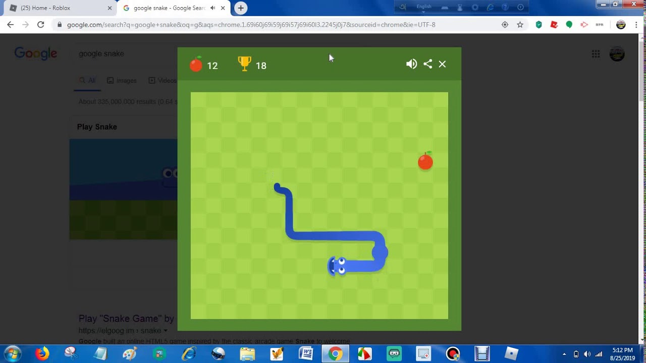
Task: Mute the Snake game sound
Action: [x=411, y=64]
